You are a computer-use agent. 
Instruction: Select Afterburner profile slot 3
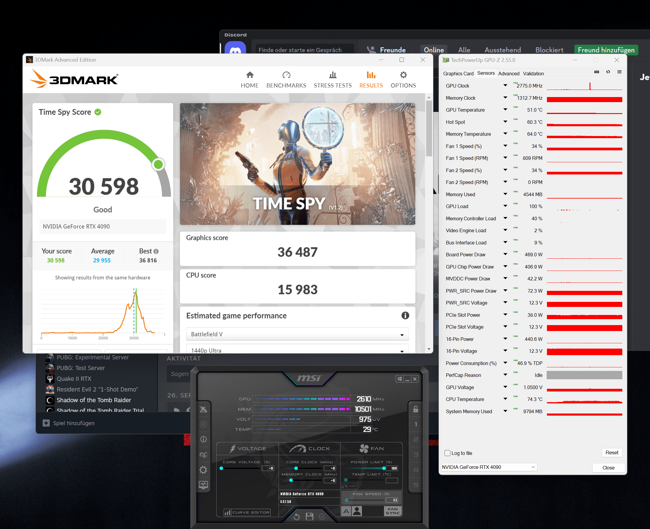[416, 454]
